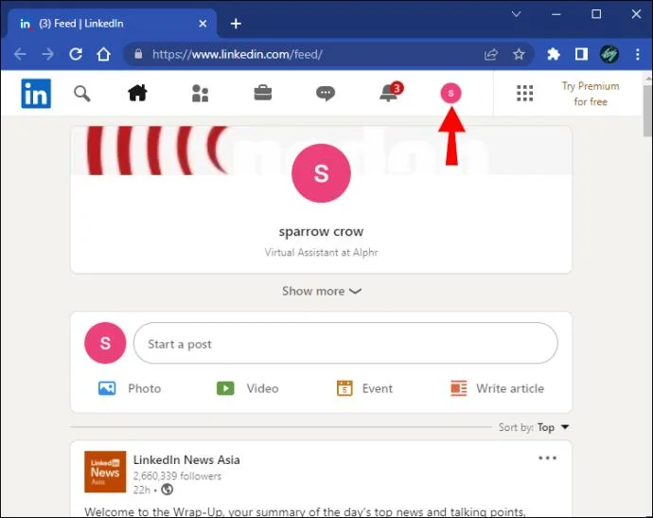Open the Messaging speech bubble icon

[326, 94]
